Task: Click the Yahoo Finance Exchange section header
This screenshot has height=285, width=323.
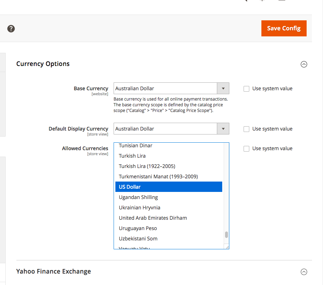Action: [x=53, y=271]
